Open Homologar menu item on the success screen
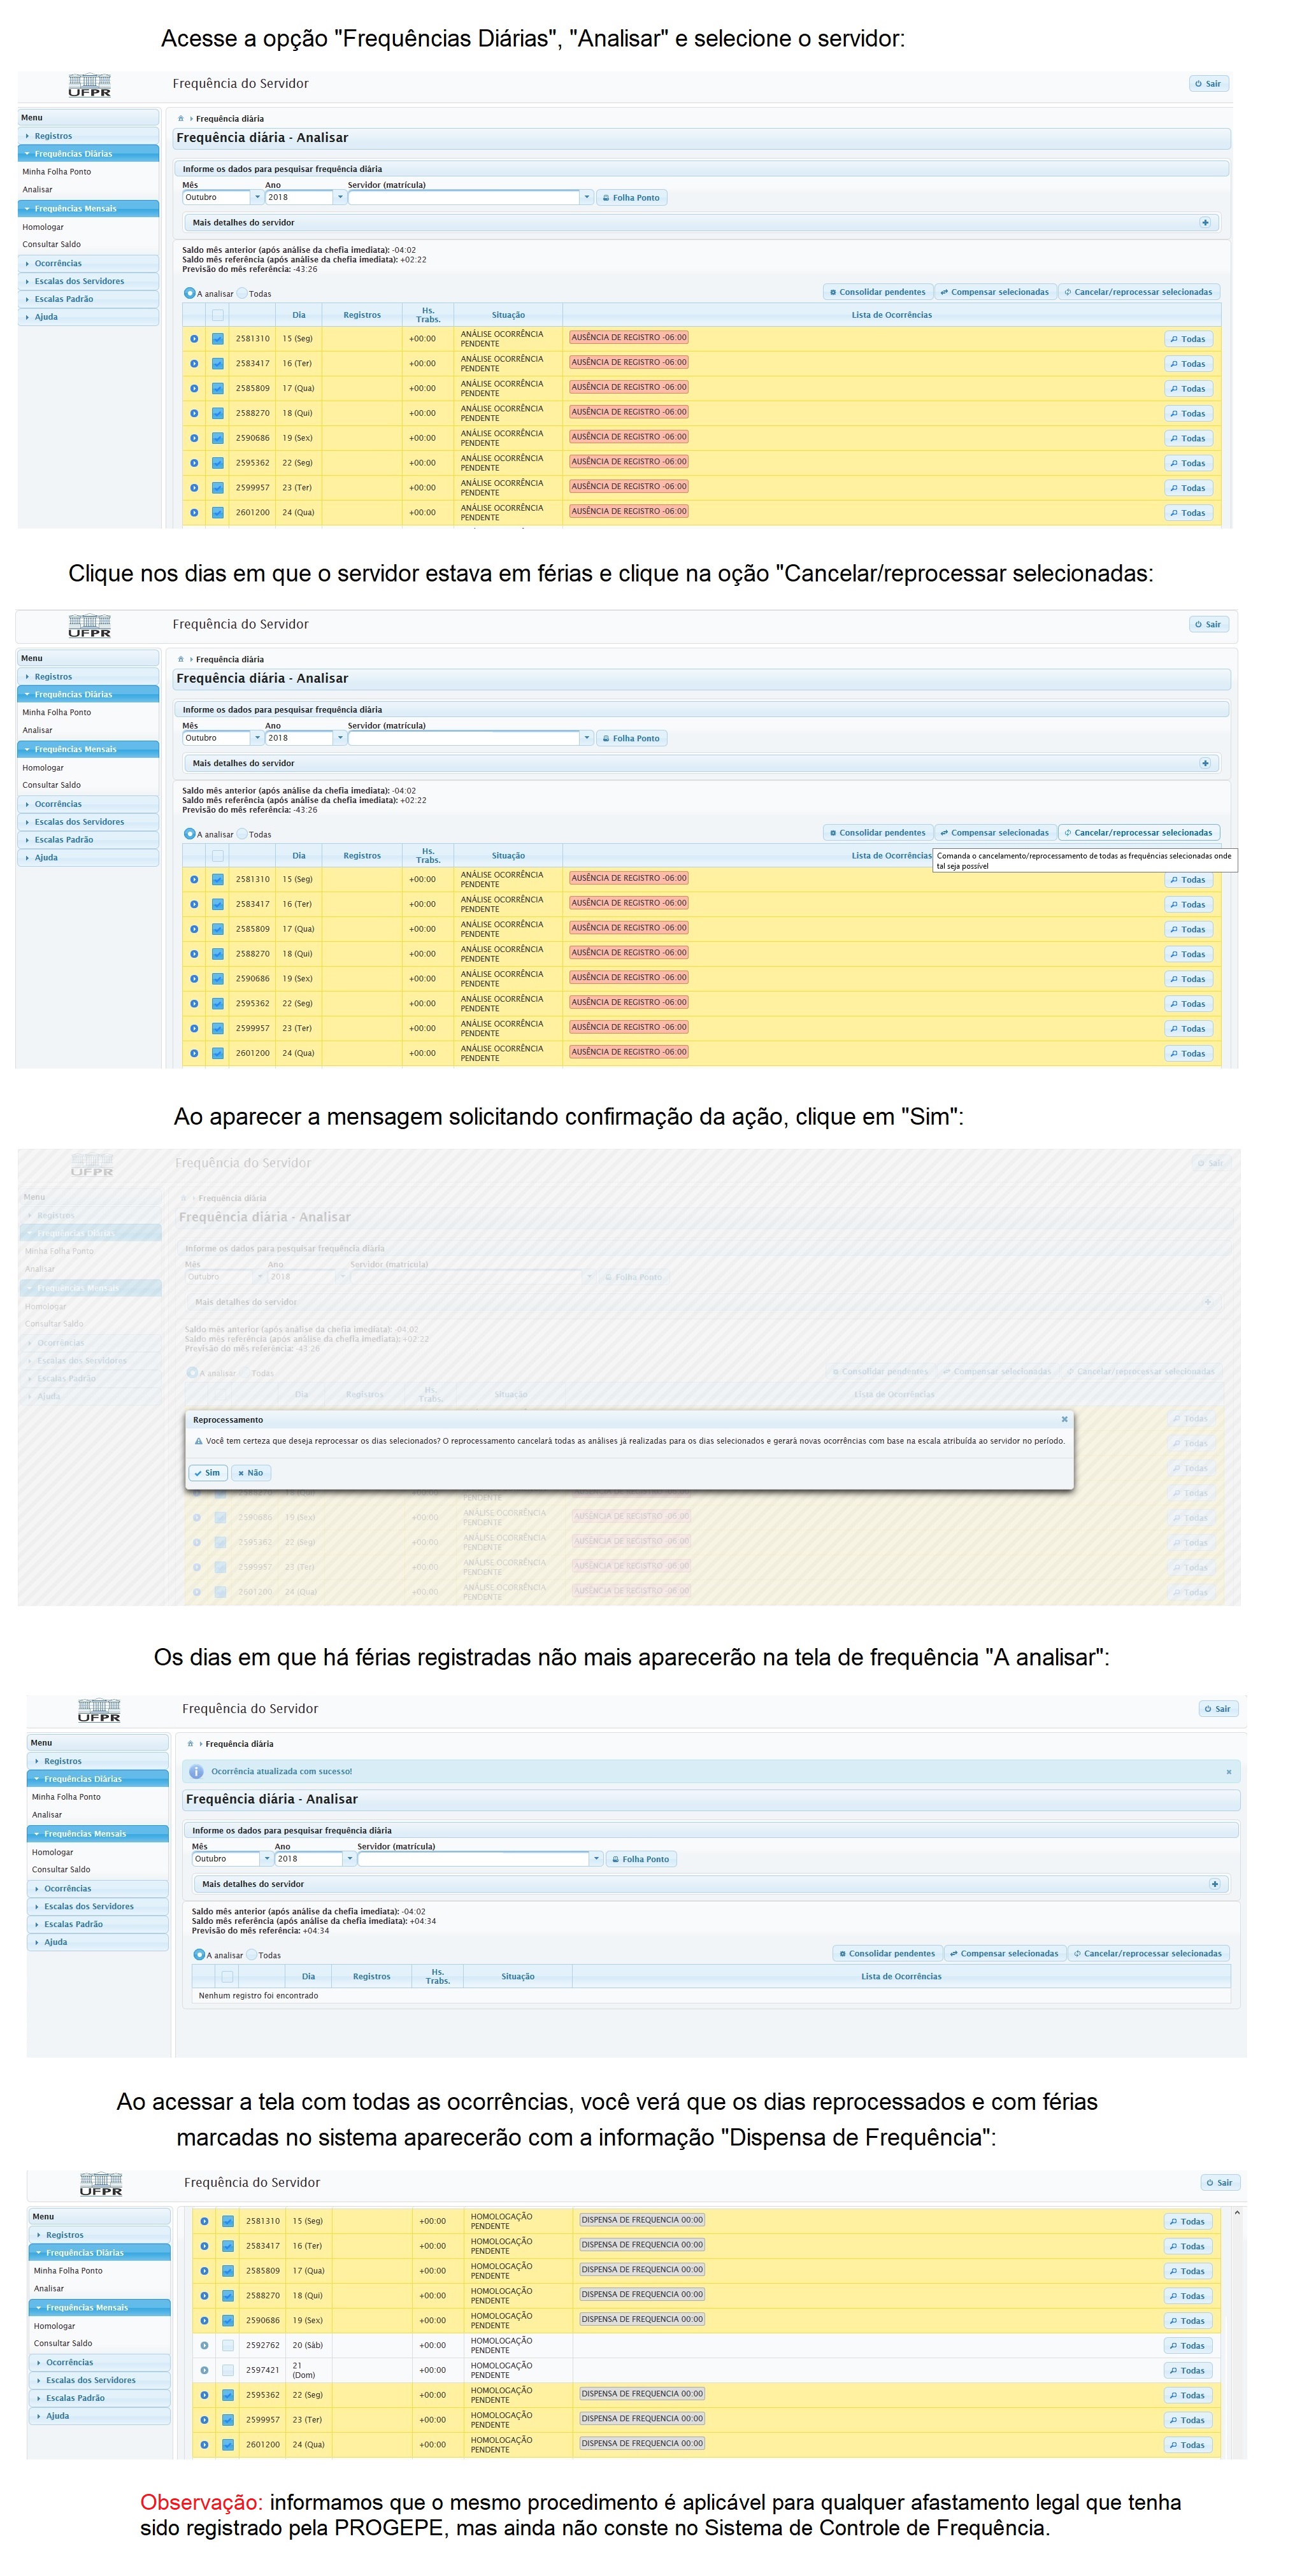 coord(53,1852)
